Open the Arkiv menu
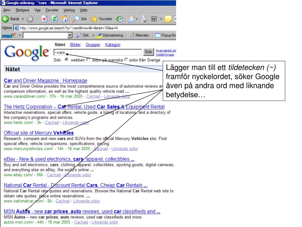 [7, 10]
